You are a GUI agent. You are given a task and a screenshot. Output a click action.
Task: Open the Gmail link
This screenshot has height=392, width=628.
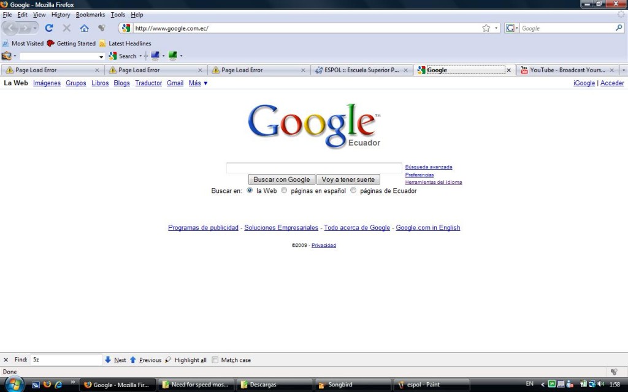point(175,83)
